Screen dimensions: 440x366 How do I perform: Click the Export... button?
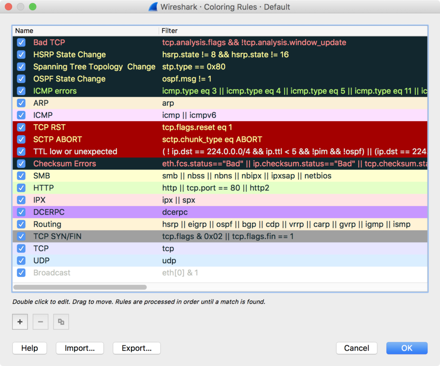pyautogui.click(x=137, y=348)
